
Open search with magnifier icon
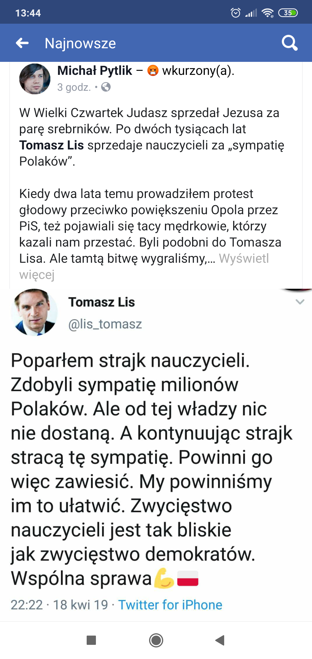click(289, 43)
